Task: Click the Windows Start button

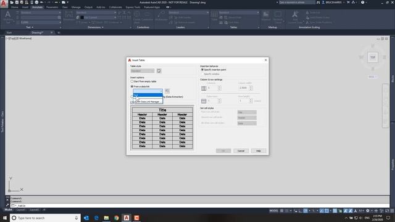Action: (5, 218)
